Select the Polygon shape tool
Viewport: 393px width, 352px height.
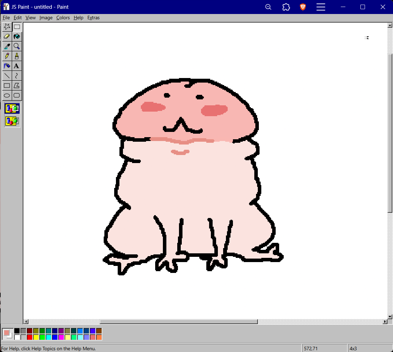17,86
